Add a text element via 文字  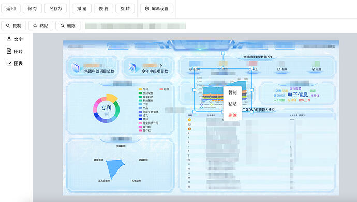point(14,39)
